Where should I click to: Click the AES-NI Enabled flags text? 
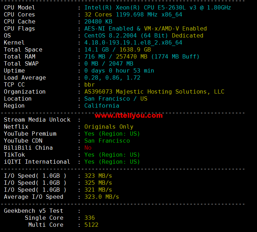(x=109, y=28)
